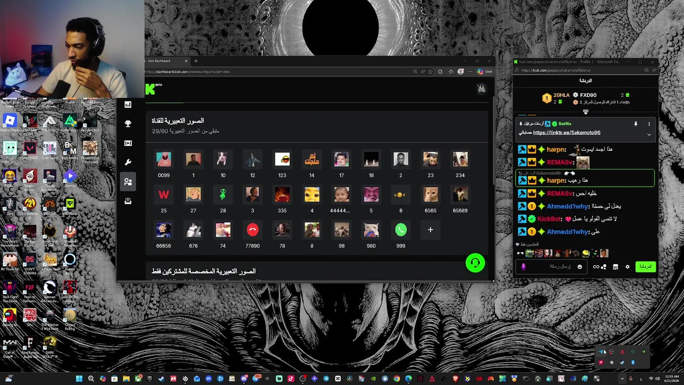Viewport: 684px width, 385px height.
Task: Open Crab Game desktop shortcut
Action: pyautogui.click(x=50, y=150)
